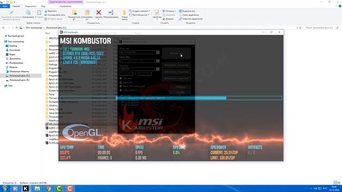Open MSI Kombustor K icon in taskbar
This screenshot has height=192, width=342.
(x=26, y=188)
